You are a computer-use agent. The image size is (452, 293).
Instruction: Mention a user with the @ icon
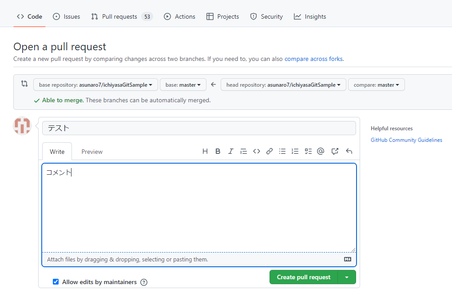pyautogui.click(x=321, y=151)
